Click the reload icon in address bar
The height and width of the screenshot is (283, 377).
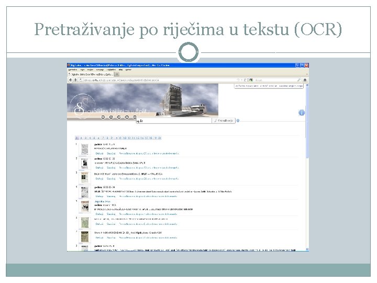245,80
